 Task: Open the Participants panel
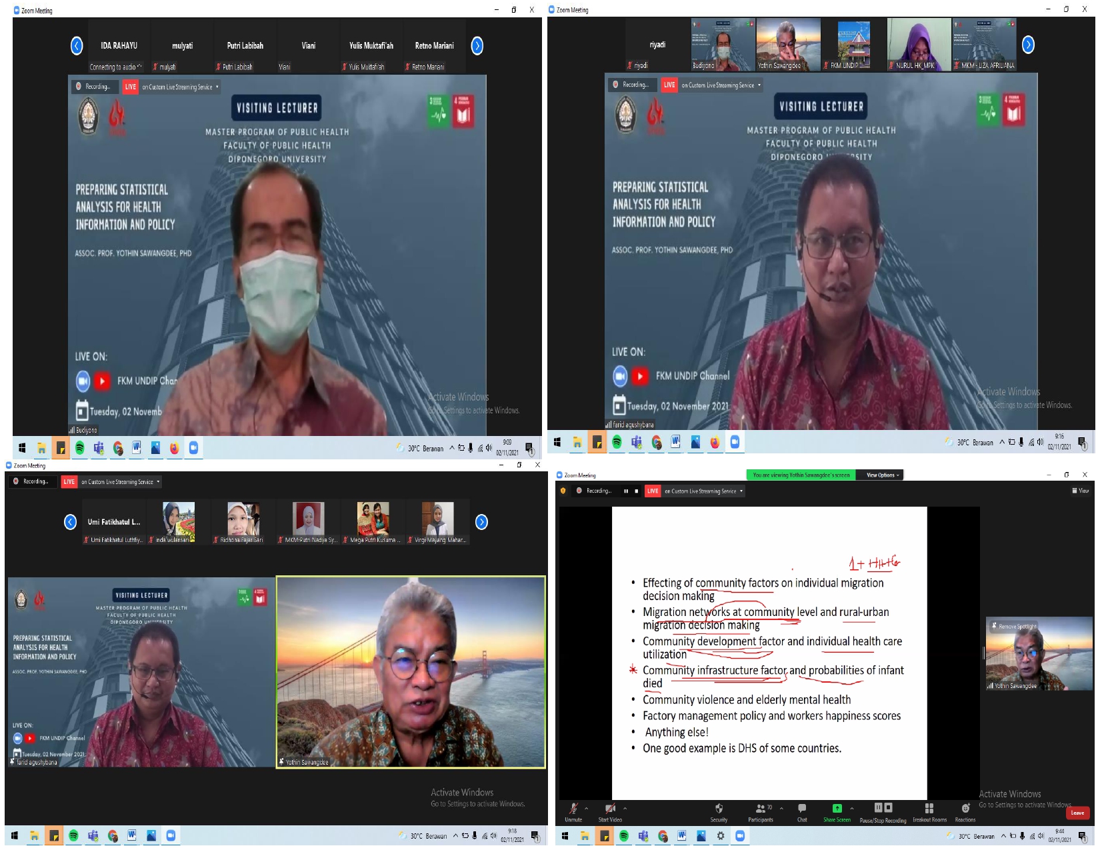coord(761,812)
